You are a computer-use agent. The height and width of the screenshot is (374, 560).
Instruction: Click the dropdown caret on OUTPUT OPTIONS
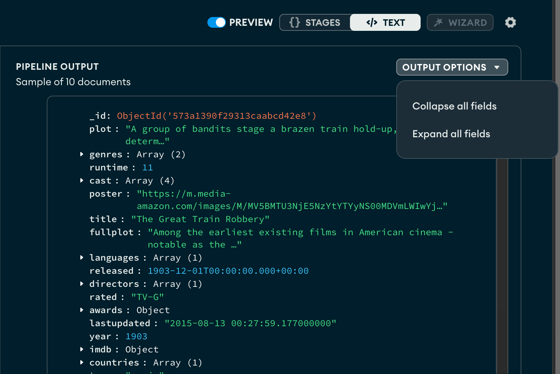coord(497,67)
